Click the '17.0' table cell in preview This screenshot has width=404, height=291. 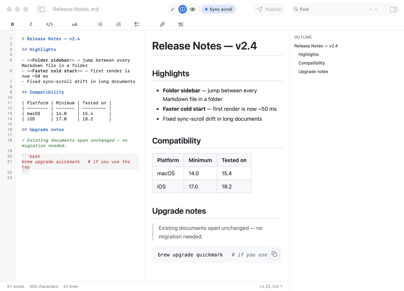(200, 186)
